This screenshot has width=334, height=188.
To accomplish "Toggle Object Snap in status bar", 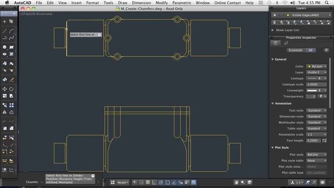I will coord(168,182).
